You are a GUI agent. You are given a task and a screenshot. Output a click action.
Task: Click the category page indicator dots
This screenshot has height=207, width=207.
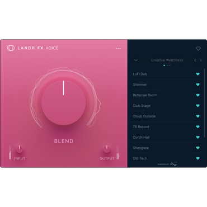click(167, 65)
